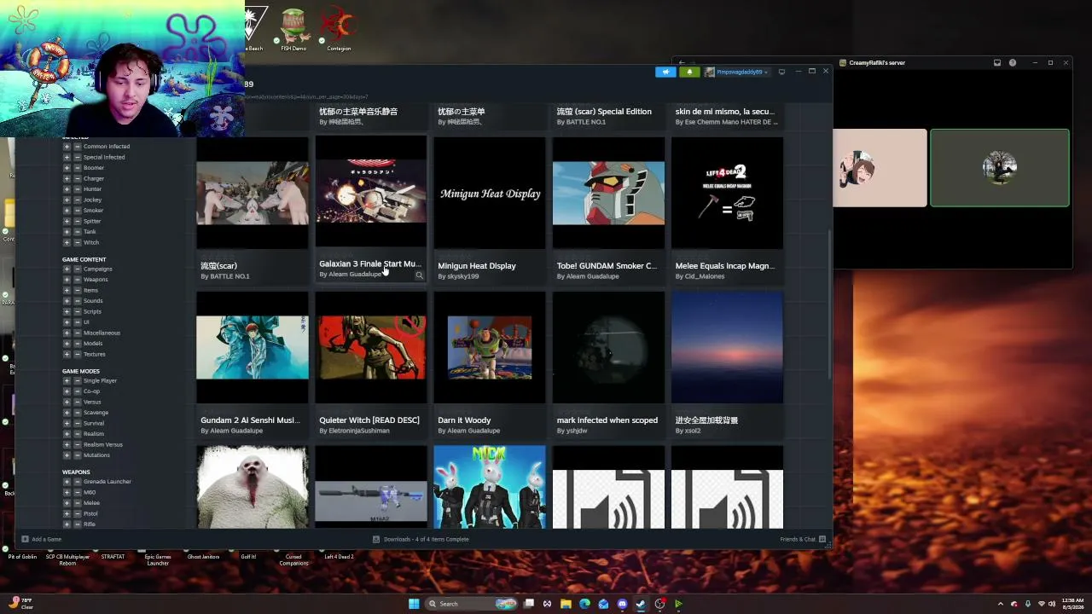Click Steam's Big Picture monitor icon
Screen dimensions: 1092x614
coord(781,72)
